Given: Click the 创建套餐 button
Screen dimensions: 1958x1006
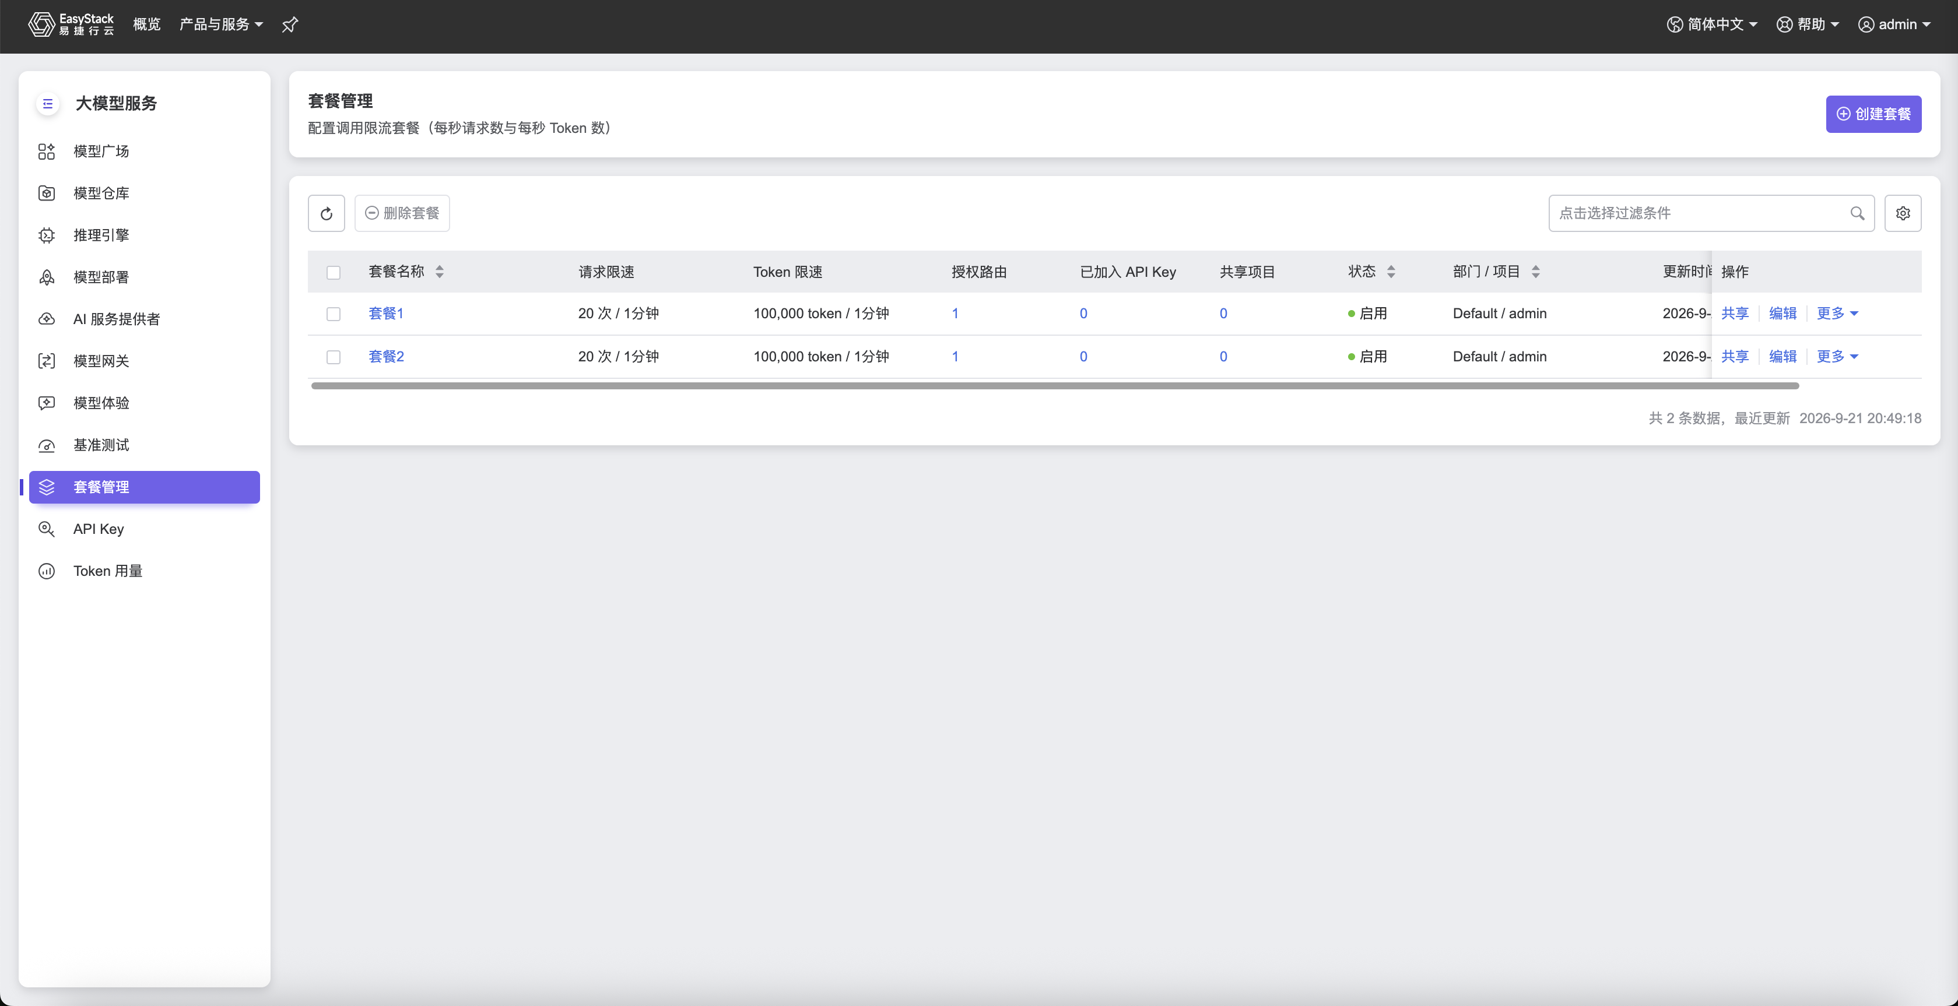Looking at the screenshot, I should [x=1873, y=114].
